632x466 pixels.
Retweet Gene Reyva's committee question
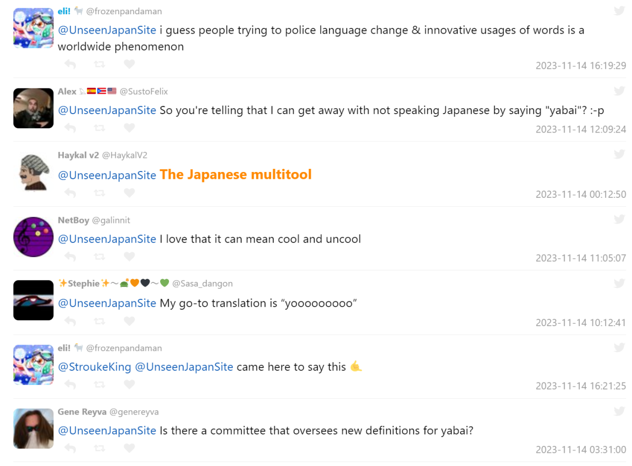pyautogui.click(x=99, y=448)
